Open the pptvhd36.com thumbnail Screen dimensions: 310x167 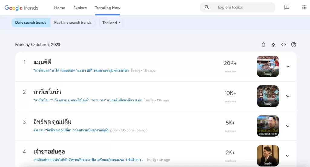tap(268, 126)
